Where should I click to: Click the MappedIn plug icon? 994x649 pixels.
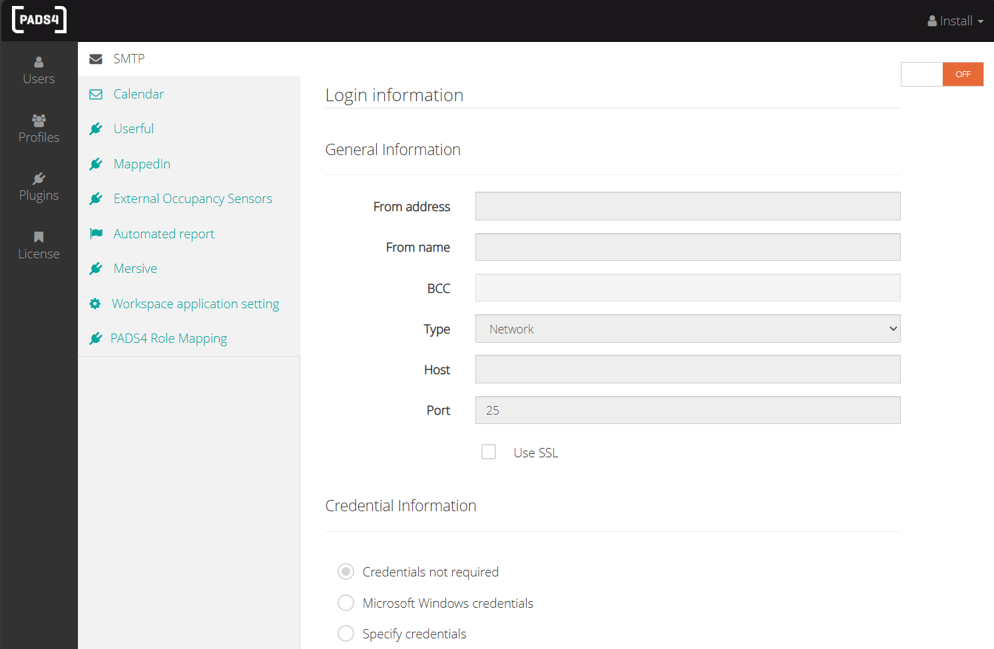(x=95, y=163)
